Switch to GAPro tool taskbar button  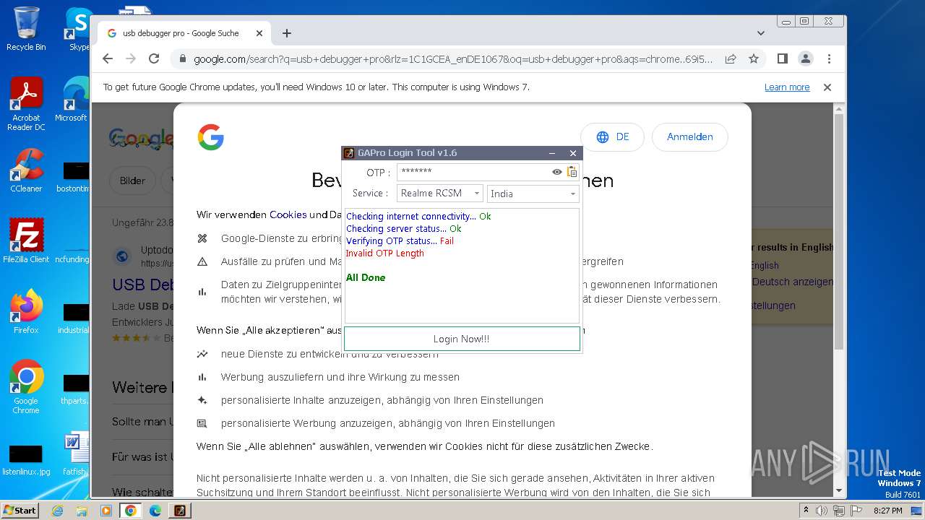point(180,511)
